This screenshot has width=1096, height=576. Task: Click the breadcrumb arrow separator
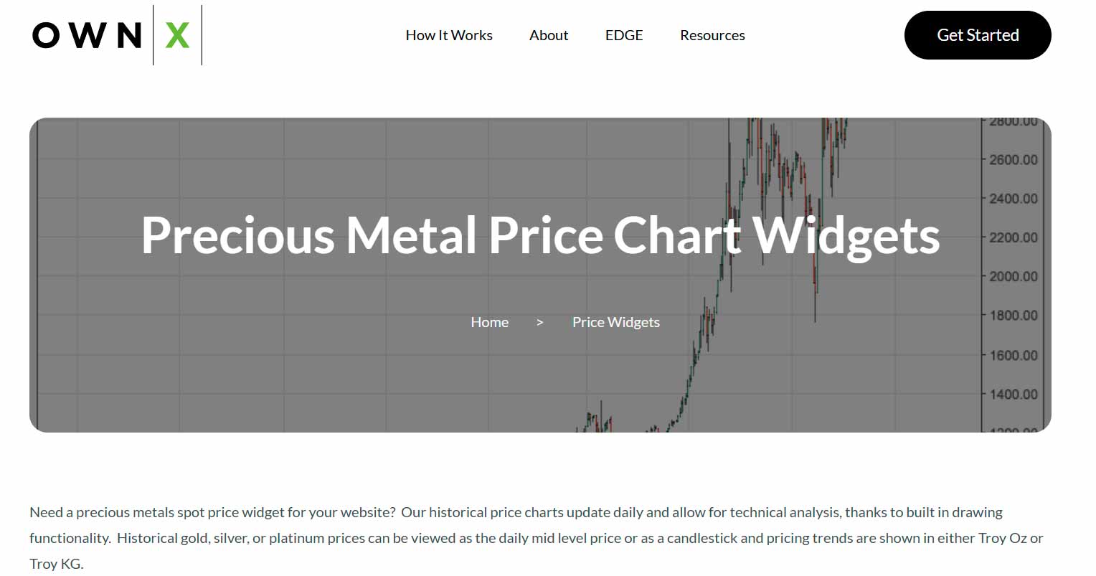coord(540,323)
